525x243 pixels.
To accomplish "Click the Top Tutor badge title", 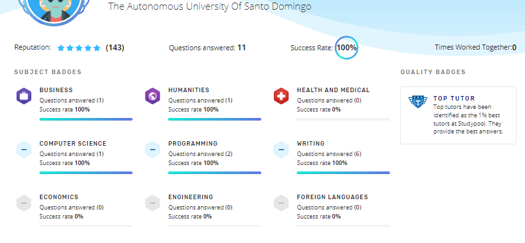I will [x=454, y=99].
